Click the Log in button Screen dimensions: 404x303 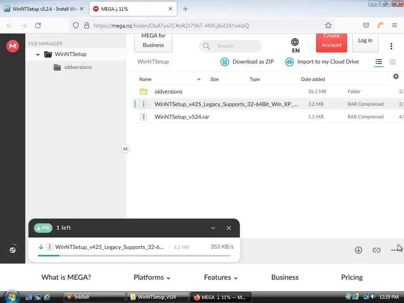[x=365, y=42]
